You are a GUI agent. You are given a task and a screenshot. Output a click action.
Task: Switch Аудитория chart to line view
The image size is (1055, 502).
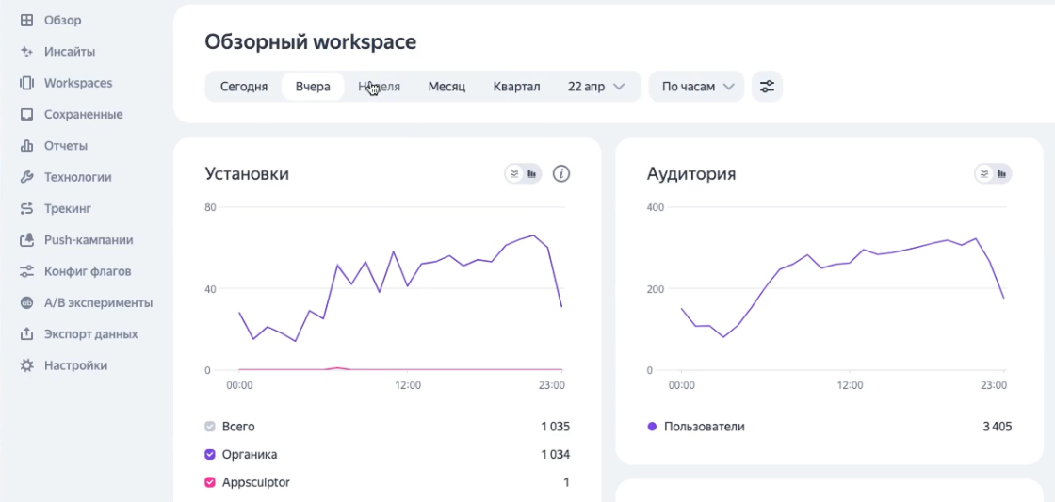tap(984, 174)
